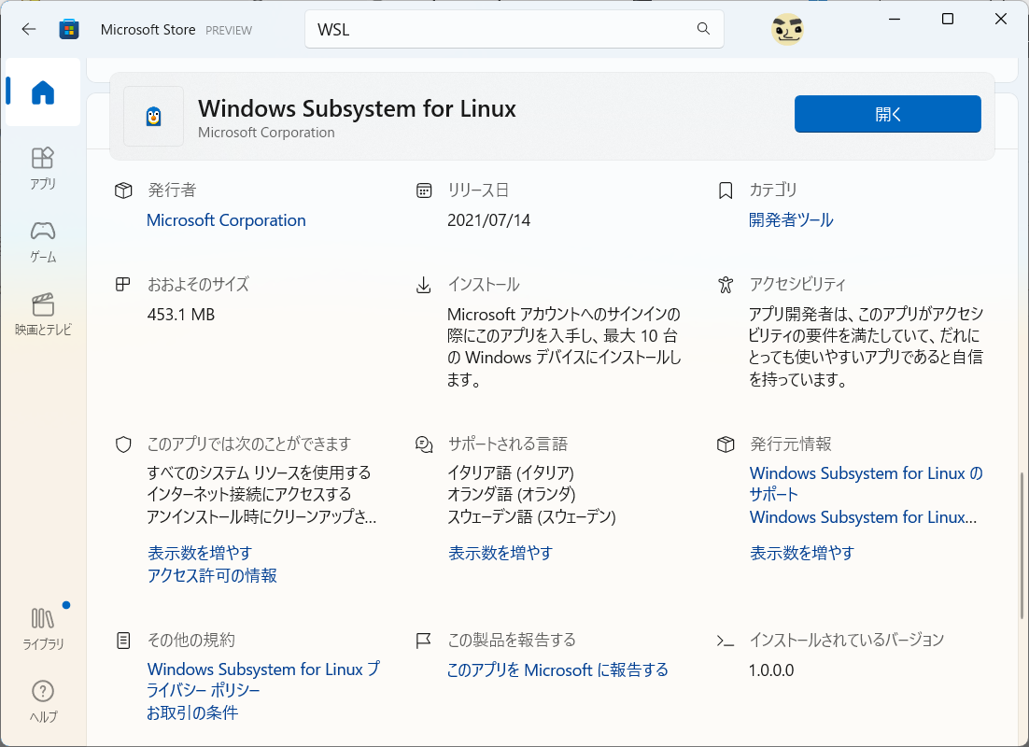Image resolution: width=1029 pixels, height=747 pixels.
Task: Open the Microsoft Corporation publisher link
Action: (x=226, y=220)
